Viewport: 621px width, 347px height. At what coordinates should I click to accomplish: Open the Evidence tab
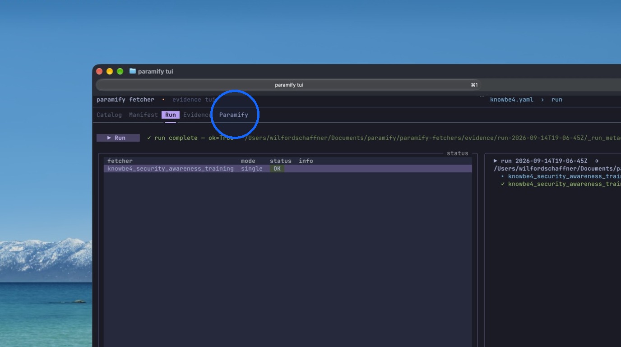click(197, 115)
